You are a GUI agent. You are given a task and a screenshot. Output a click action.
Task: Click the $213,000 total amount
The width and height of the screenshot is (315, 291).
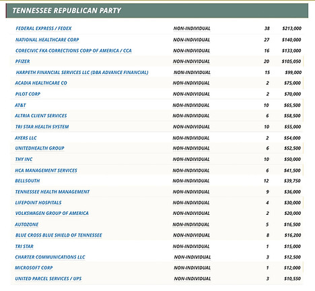(291, 28)
